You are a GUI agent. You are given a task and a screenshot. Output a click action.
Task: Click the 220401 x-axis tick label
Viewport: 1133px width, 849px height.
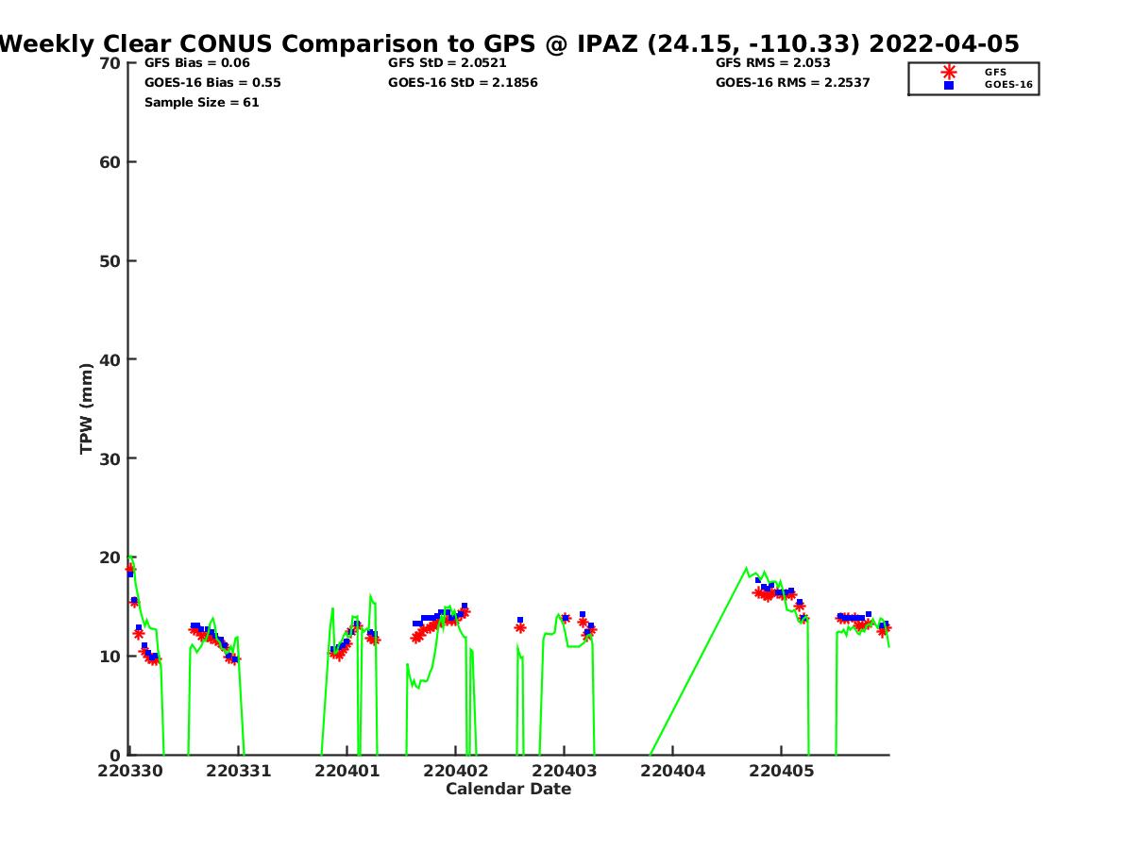(x=347, y=771)
